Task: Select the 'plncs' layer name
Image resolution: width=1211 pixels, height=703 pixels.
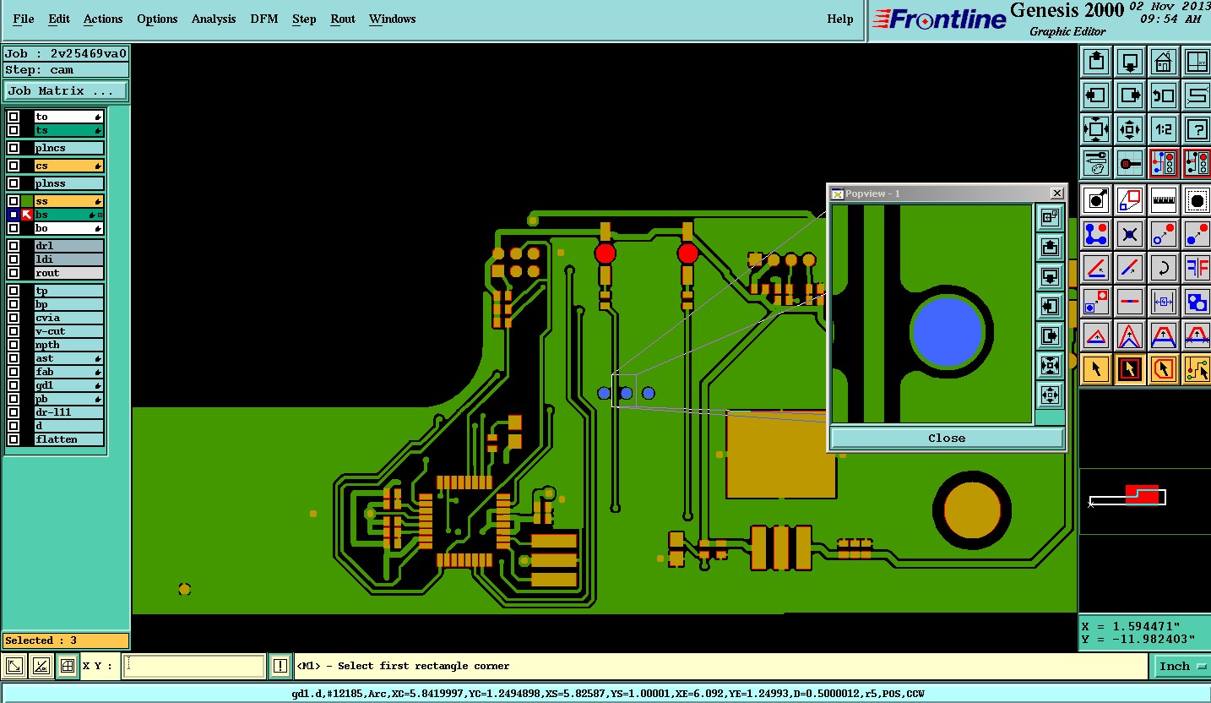Action: click(68, 148)
